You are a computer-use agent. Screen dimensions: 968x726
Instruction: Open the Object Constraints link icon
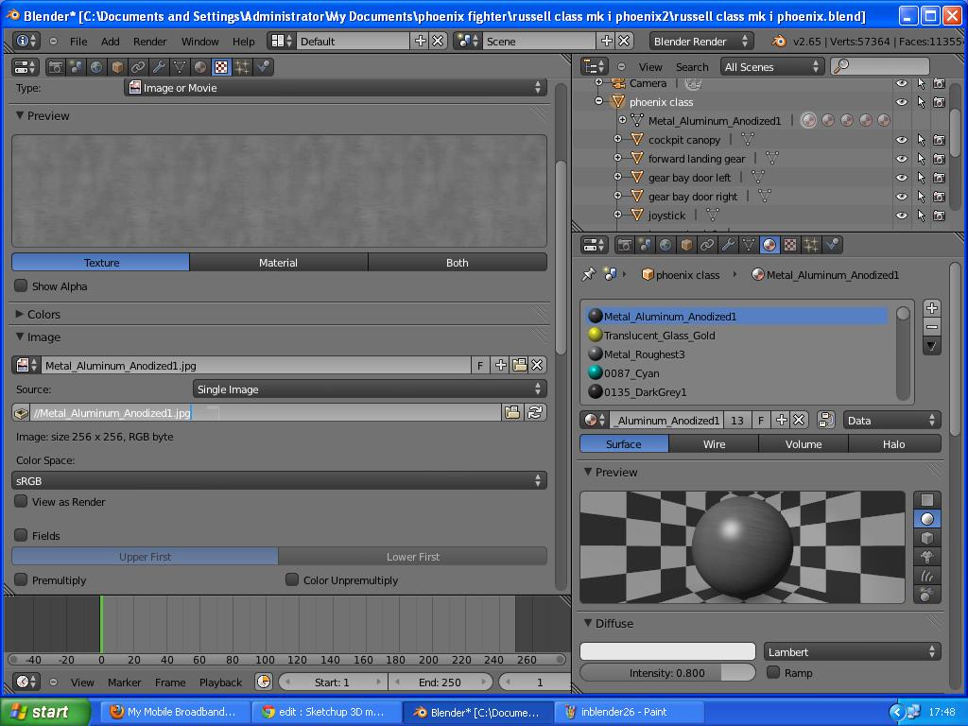[x=705, y=245]
